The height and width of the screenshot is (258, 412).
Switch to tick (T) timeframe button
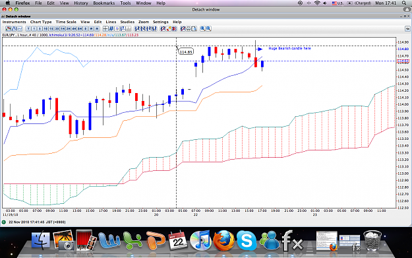(28, 28)
